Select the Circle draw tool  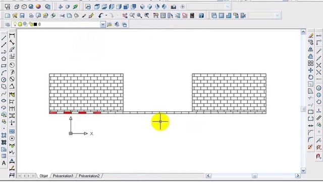(4, 80)
